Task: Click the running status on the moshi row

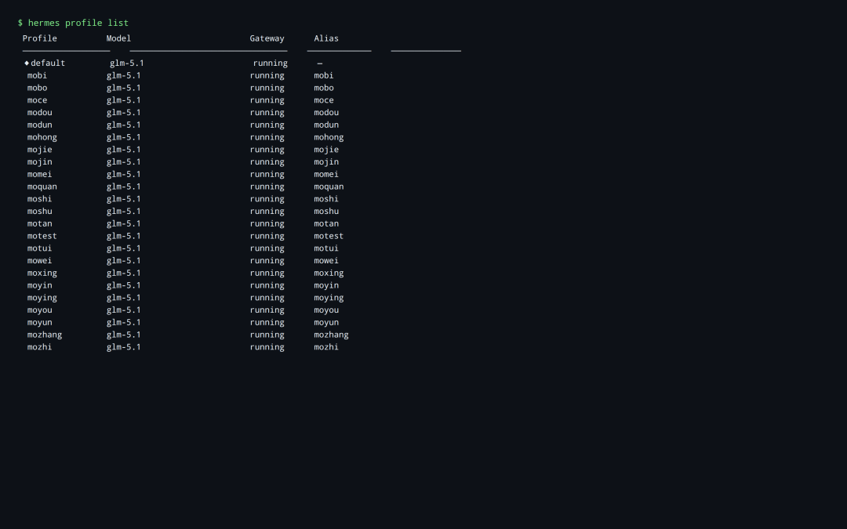Action: pos(267,198)
